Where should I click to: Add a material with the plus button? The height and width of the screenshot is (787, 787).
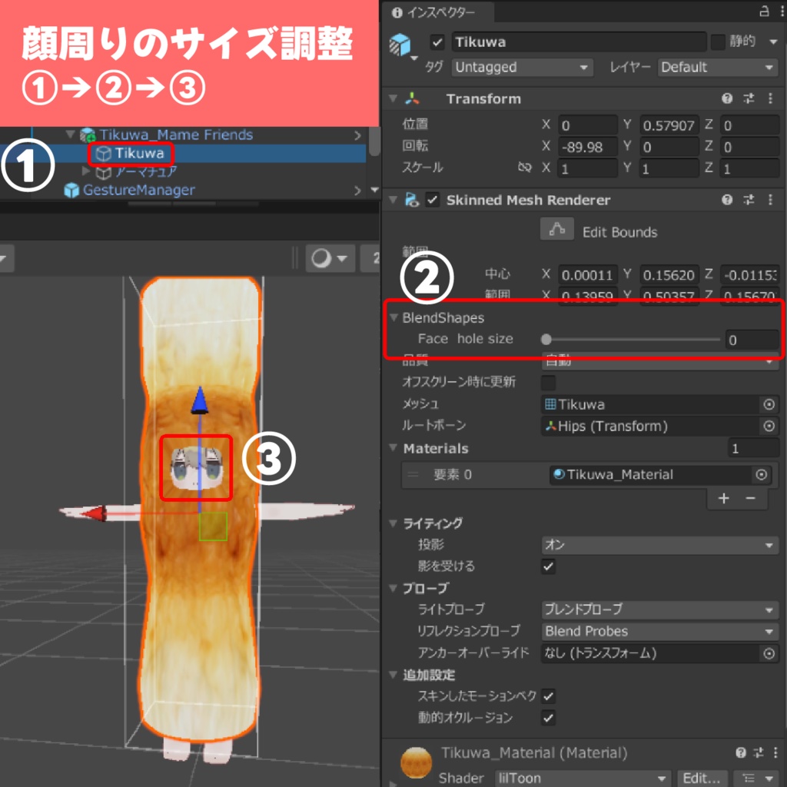point(724,498)
